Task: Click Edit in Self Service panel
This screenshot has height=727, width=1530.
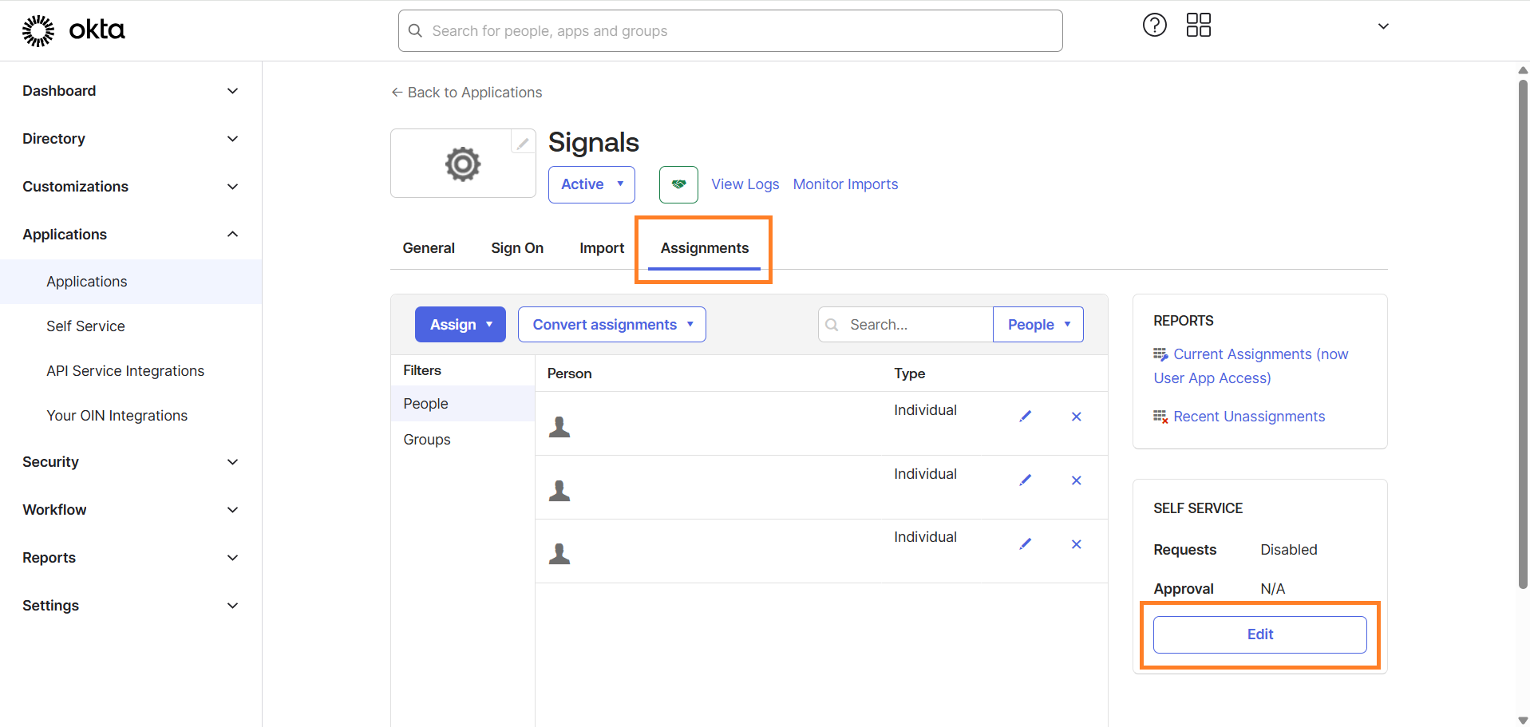Action: (1259, 634)
